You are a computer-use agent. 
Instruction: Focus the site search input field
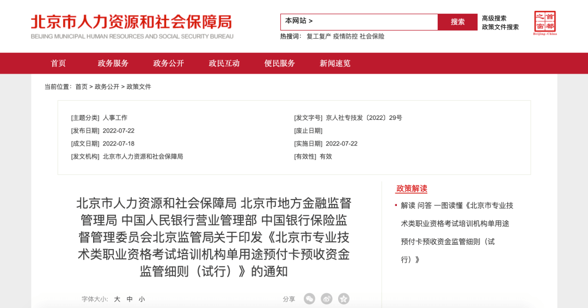coord(359,22)
